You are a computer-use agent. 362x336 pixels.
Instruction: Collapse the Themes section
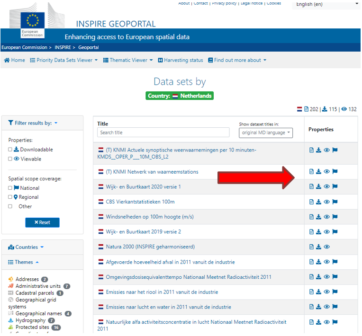[x=23, y=262]
